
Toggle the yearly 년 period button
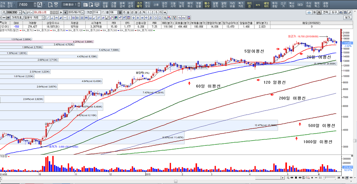click(x=132, y=12)
